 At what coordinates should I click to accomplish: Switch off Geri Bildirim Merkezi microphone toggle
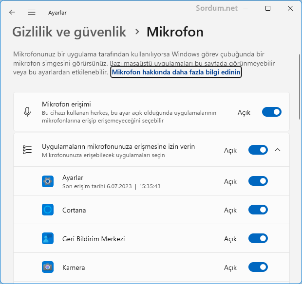point(258,238)
